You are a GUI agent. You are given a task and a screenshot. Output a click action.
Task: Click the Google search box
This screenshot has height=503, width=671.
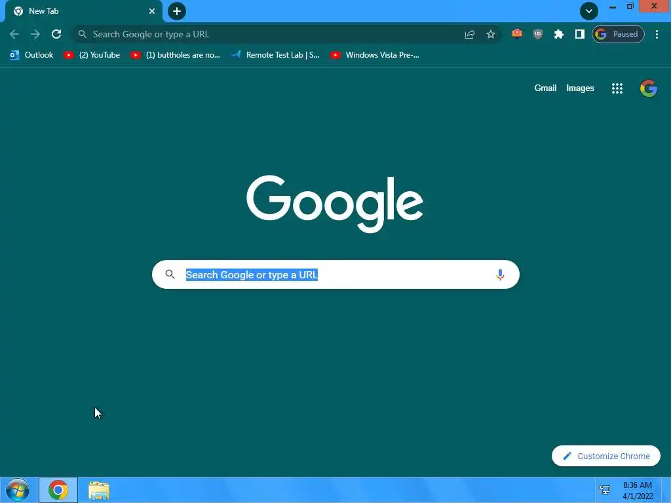(336, 274)
